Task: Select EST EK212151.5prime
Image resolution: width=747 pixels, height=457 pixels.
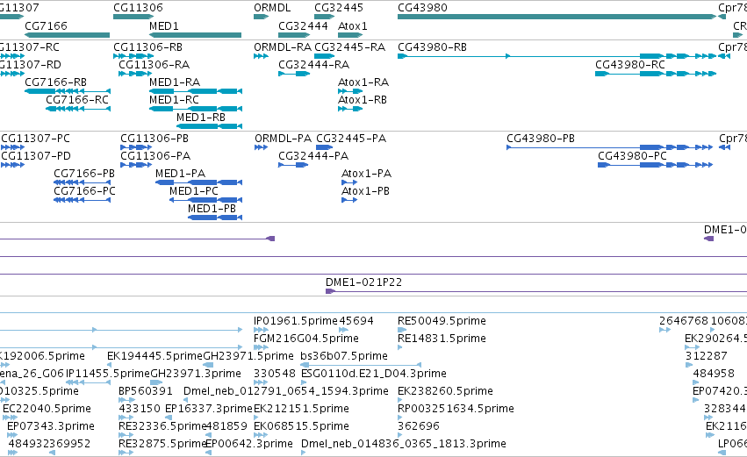Action: click(x=301, y=409)
